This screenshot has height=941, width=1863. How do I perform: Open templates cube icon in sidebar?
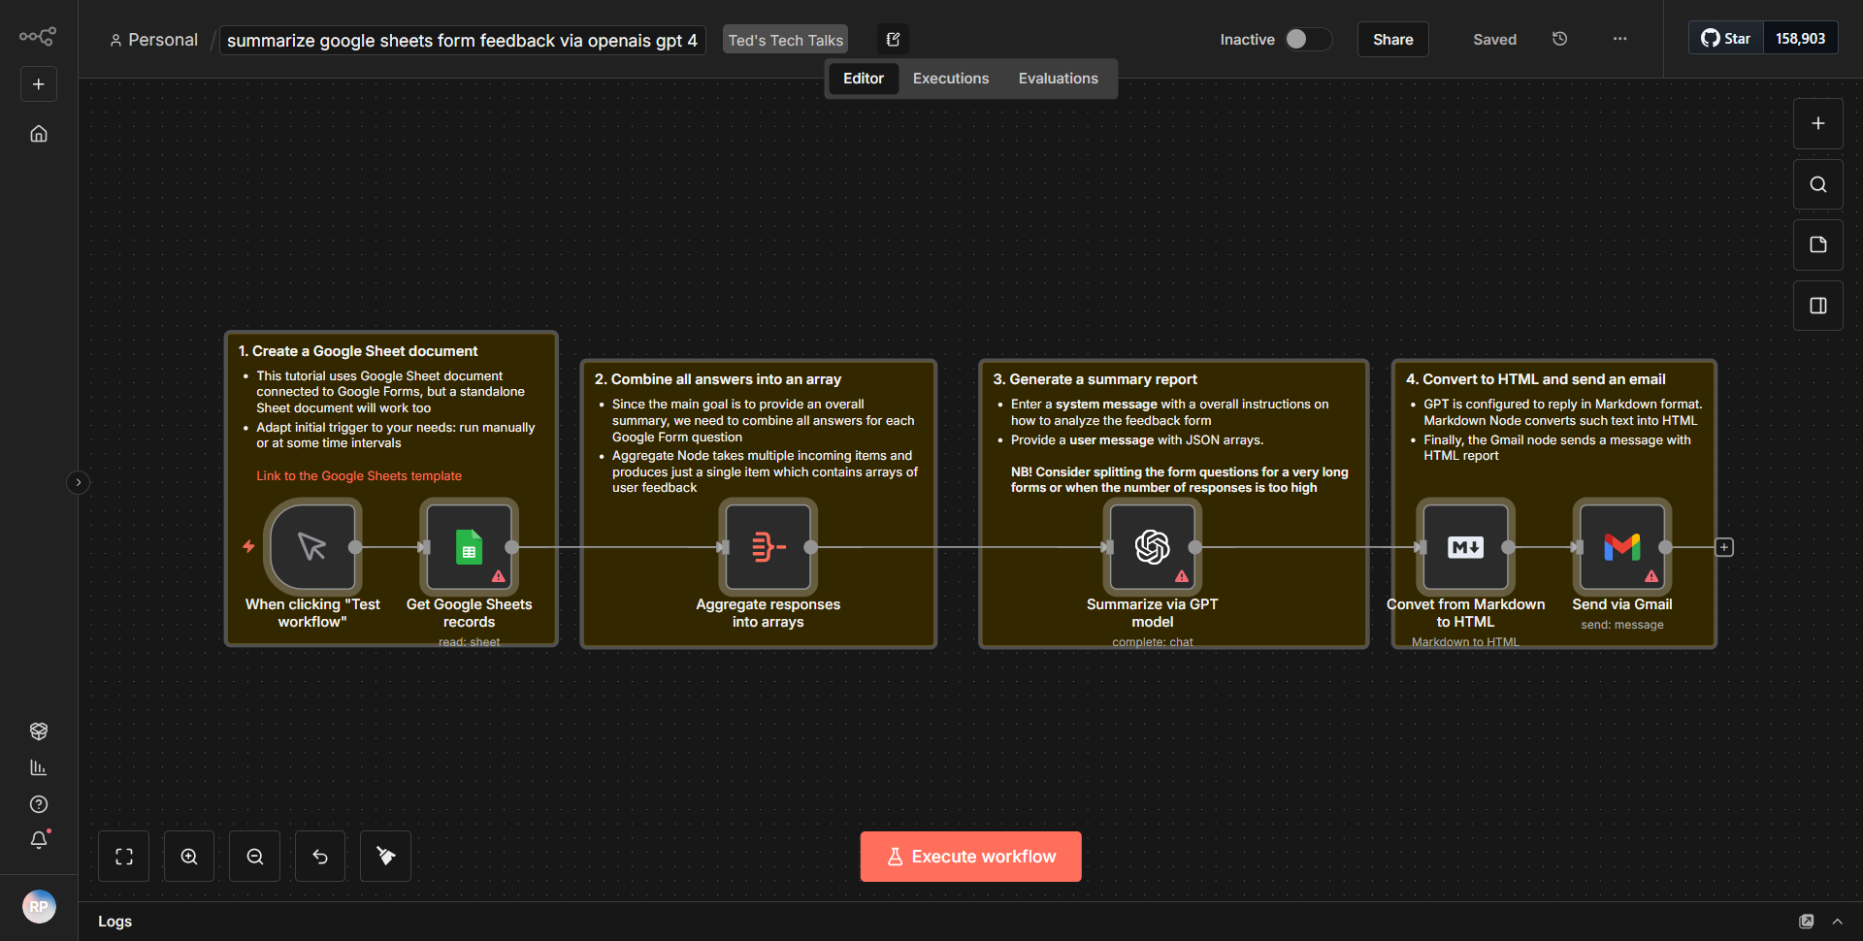click(x=39, y=731)
